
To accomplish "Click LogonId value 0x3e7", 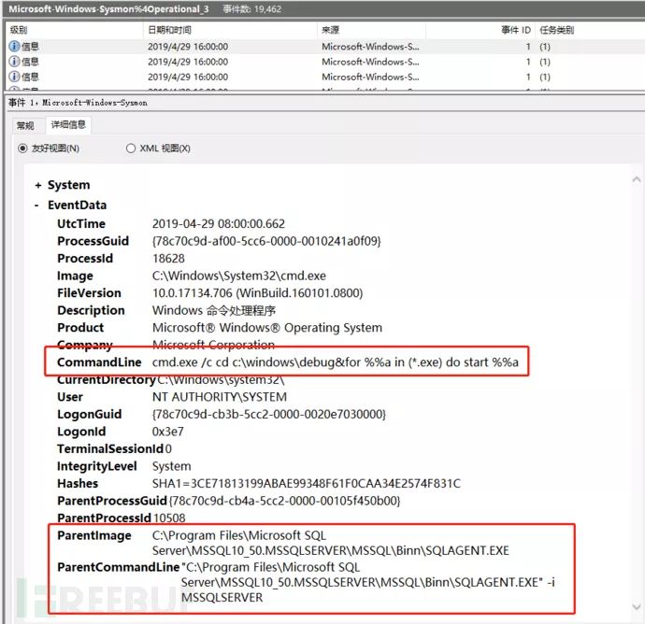I will click(x=168, y=432).
